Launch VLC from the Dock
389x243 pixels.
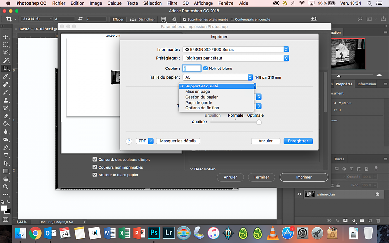pyautogui.click(x=275, y=233)
